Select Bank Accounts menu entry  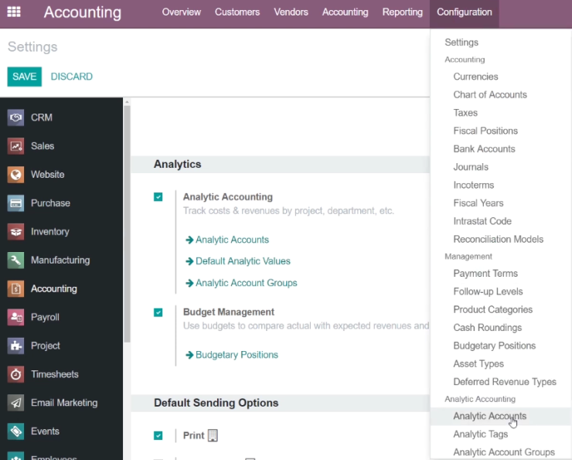tap(484, 149)
